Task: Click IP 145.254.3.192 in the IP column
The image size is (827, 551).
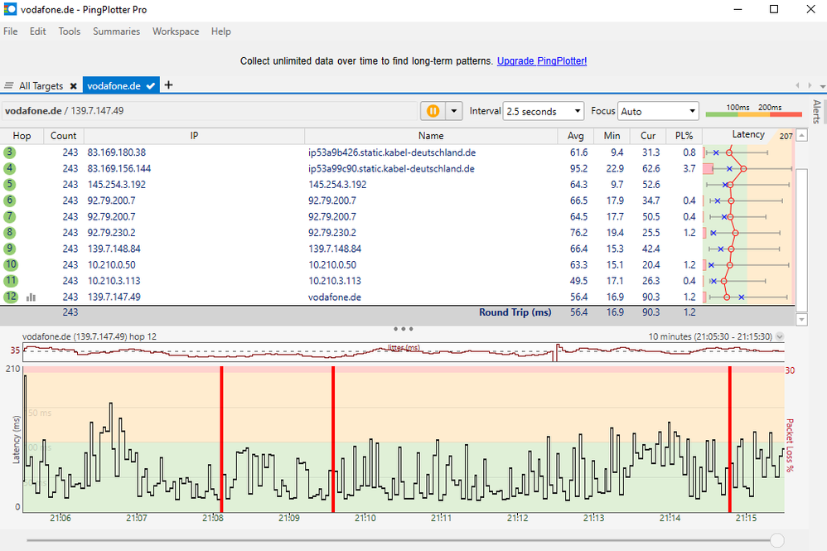Action: (x=117, y=185)
